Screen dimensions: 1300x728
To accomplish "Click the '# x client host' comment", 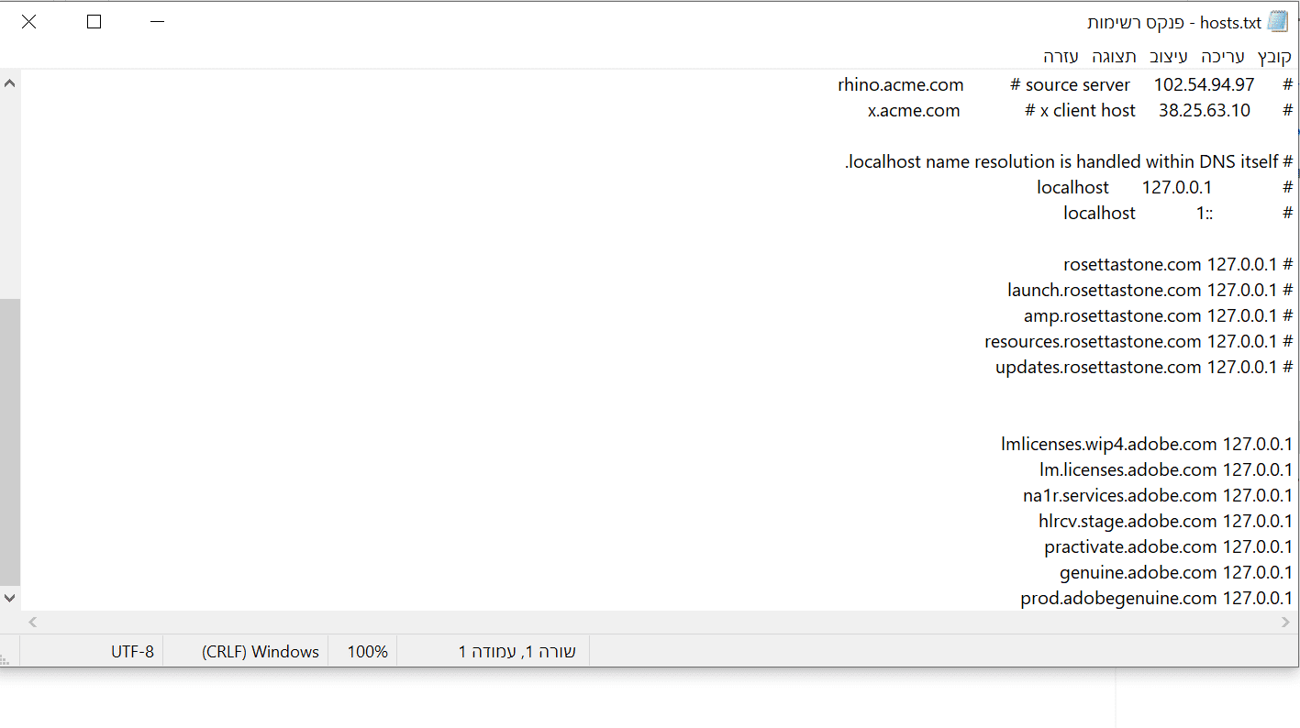I will (x=1080, y=111).
